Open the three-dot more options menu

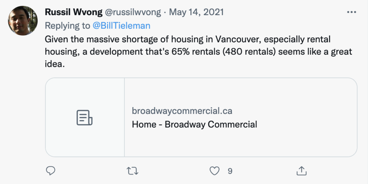pyautogui.click(x=351, y=12)
